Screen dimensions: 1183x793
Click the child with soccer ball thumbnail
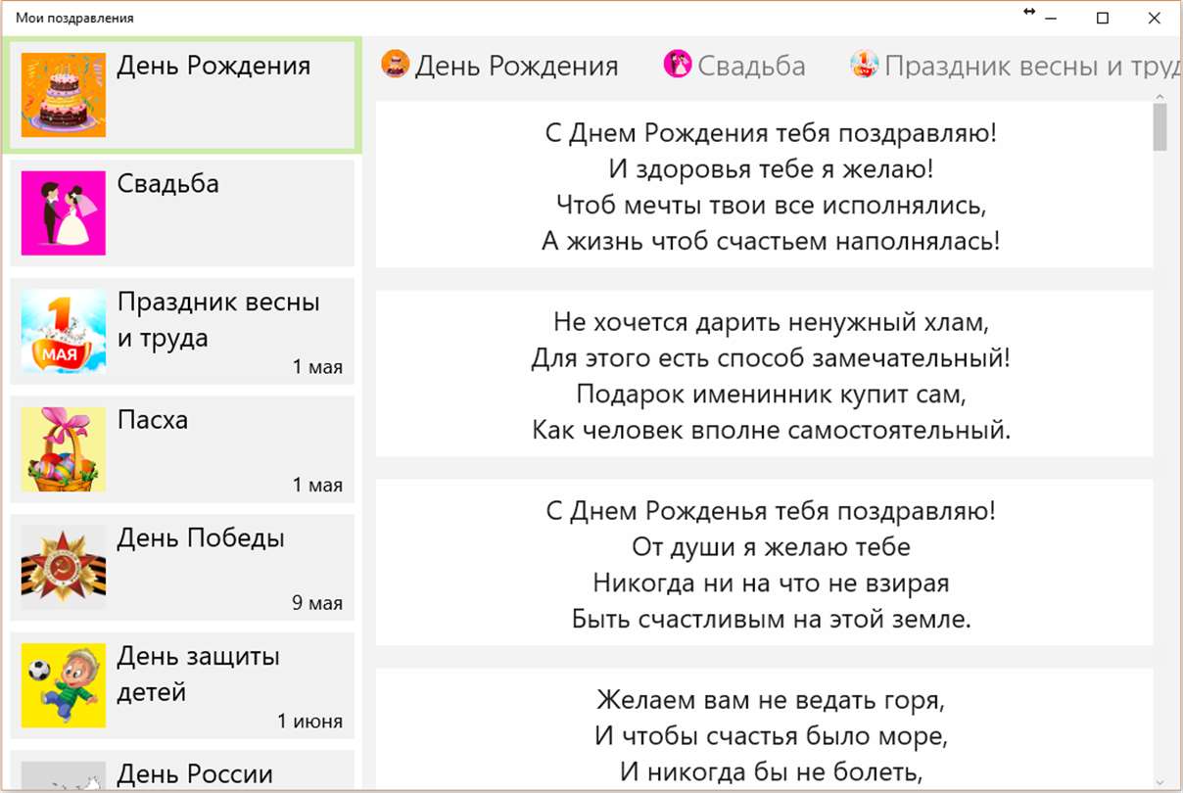[64, 685]
